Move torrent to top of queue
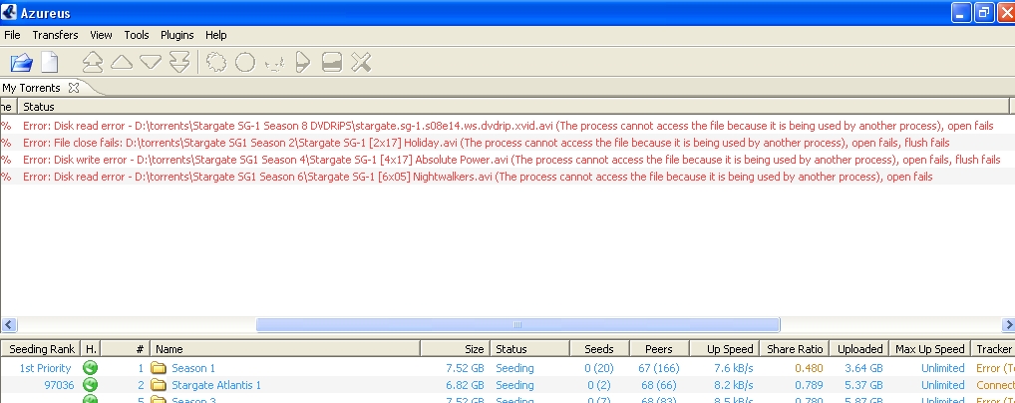This screenshot has height=403, width=1015. click(x=93, y=62)
